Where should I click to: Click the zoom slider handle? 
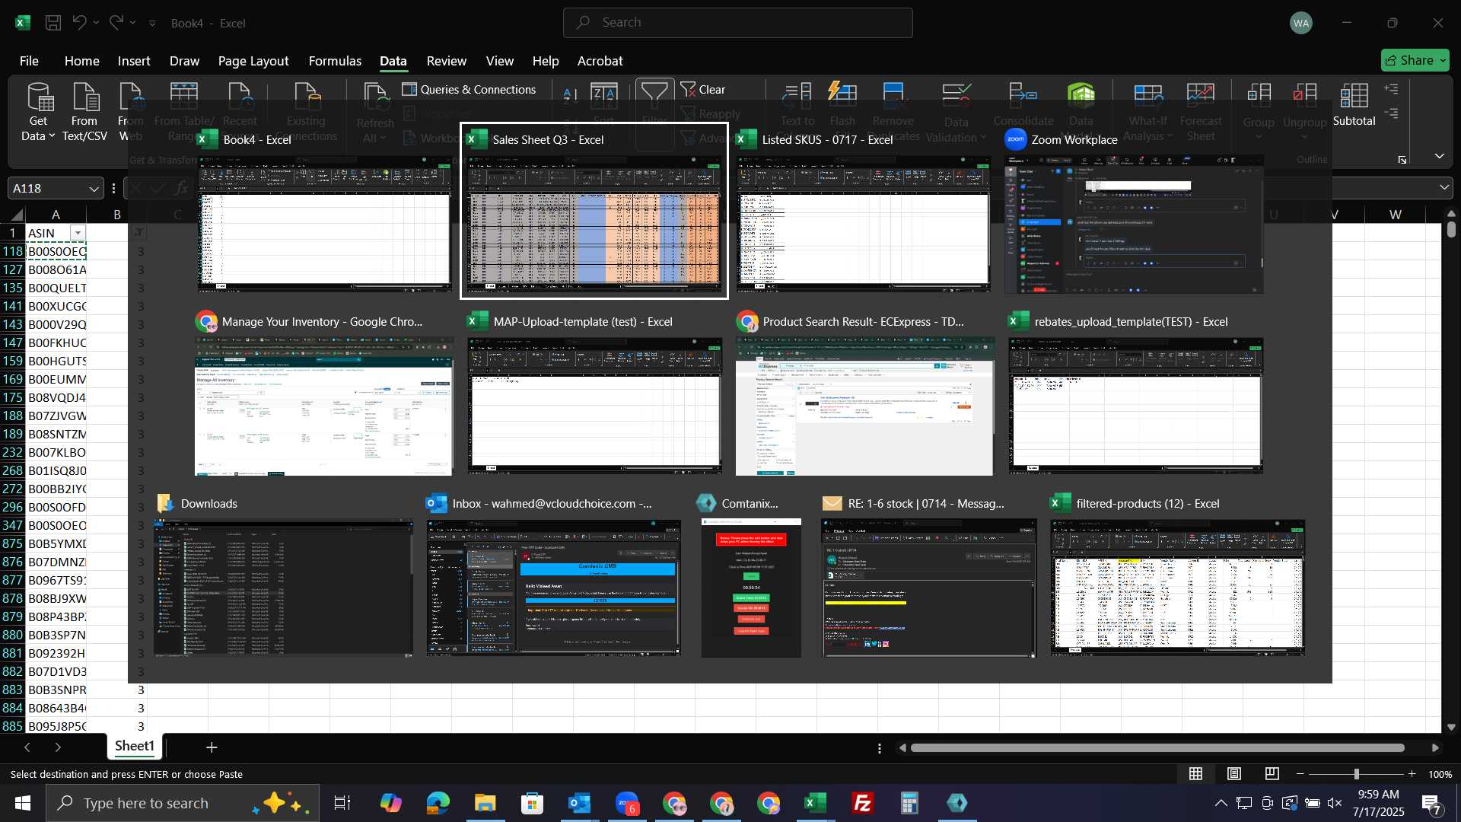(x=1356, y=774)
